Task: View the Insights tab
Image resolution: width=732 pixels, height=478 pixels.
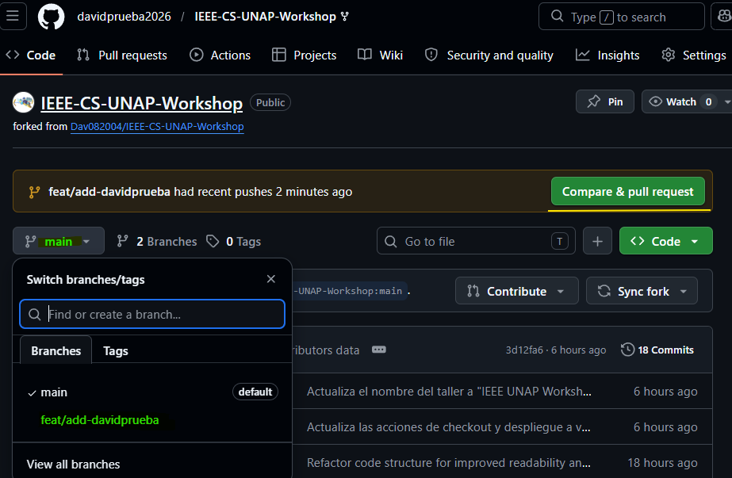Action: [x=607, y=55]
